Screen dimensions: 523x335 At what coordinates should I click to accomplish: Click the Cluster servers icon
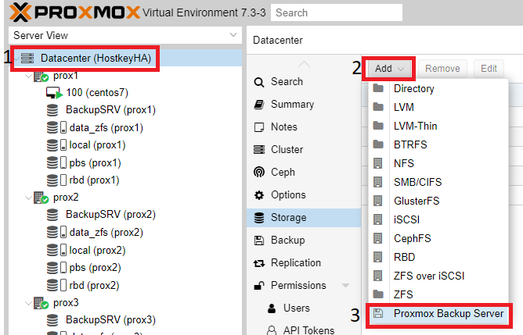[259, 150]
